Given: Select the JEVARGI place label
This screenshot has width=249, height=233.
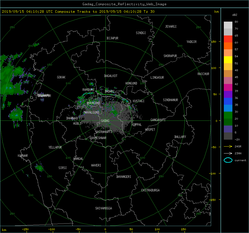Looking at the screenshot, I should tap(171, 27).
